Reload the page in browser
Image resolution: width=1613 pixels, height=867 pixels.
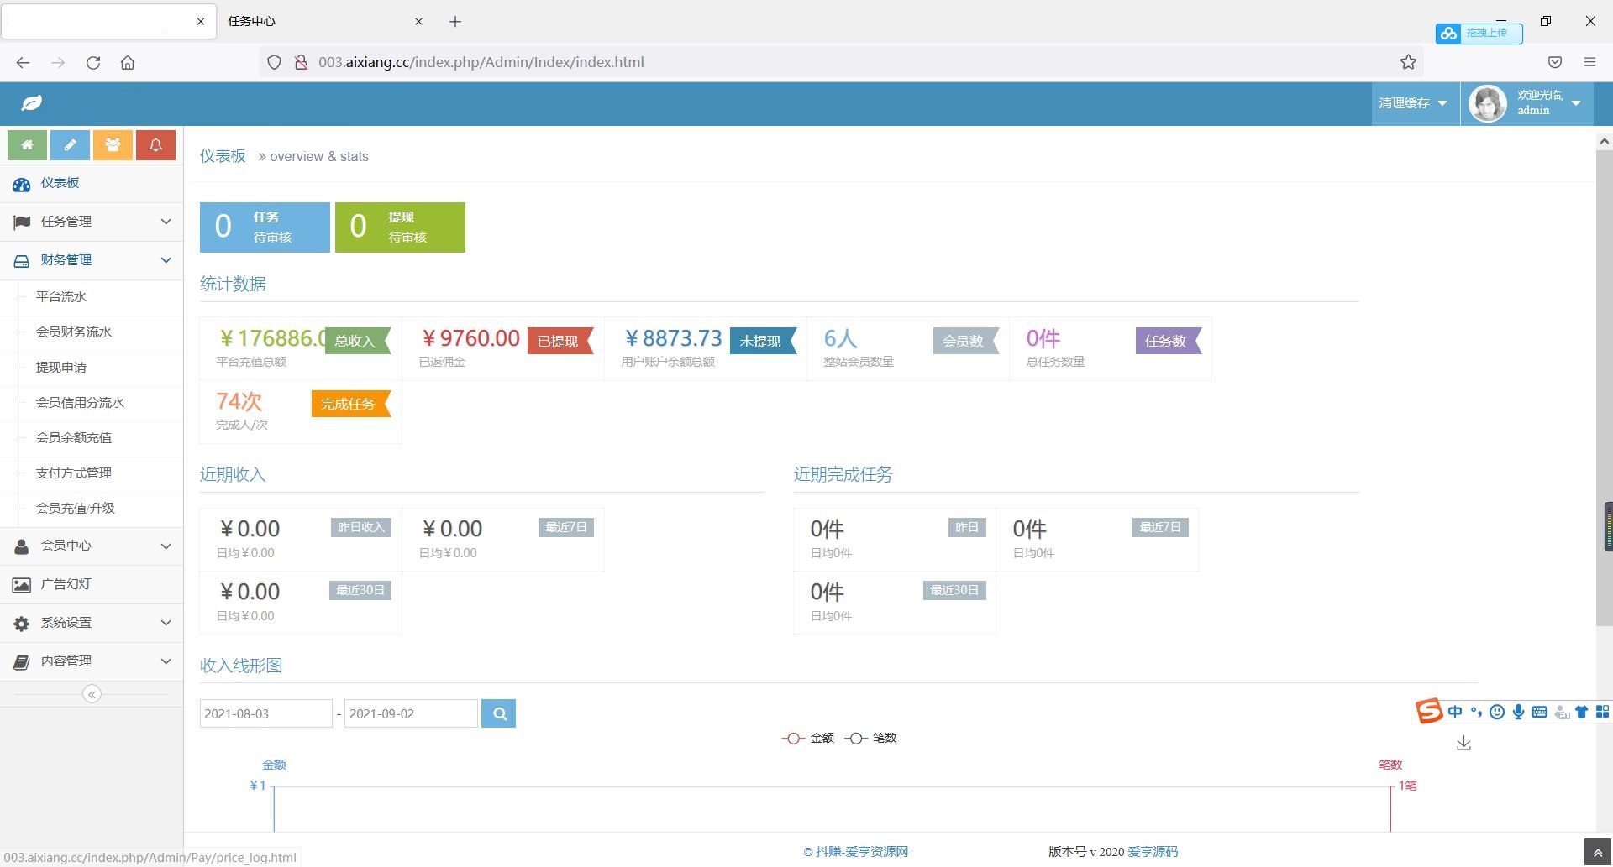[x=93, y=62]
